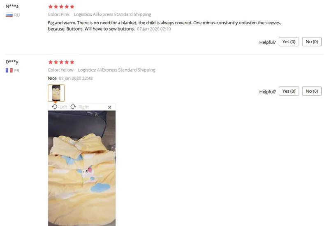
Task: Click the star rating on D***y's review
Action: [61, 62]
